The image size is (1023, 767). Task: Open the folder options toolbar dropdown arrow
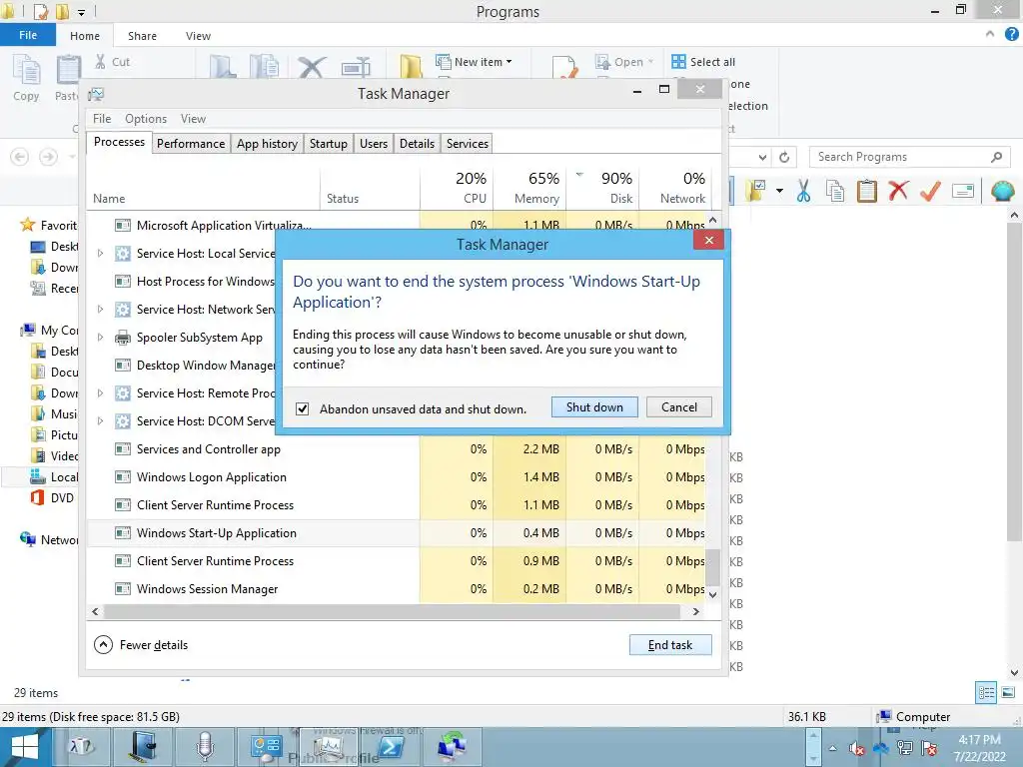[x=779, y=191]
